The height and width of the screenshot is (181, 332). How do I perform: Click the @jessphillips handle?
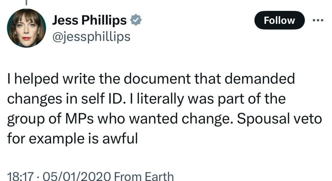point(91,37)
